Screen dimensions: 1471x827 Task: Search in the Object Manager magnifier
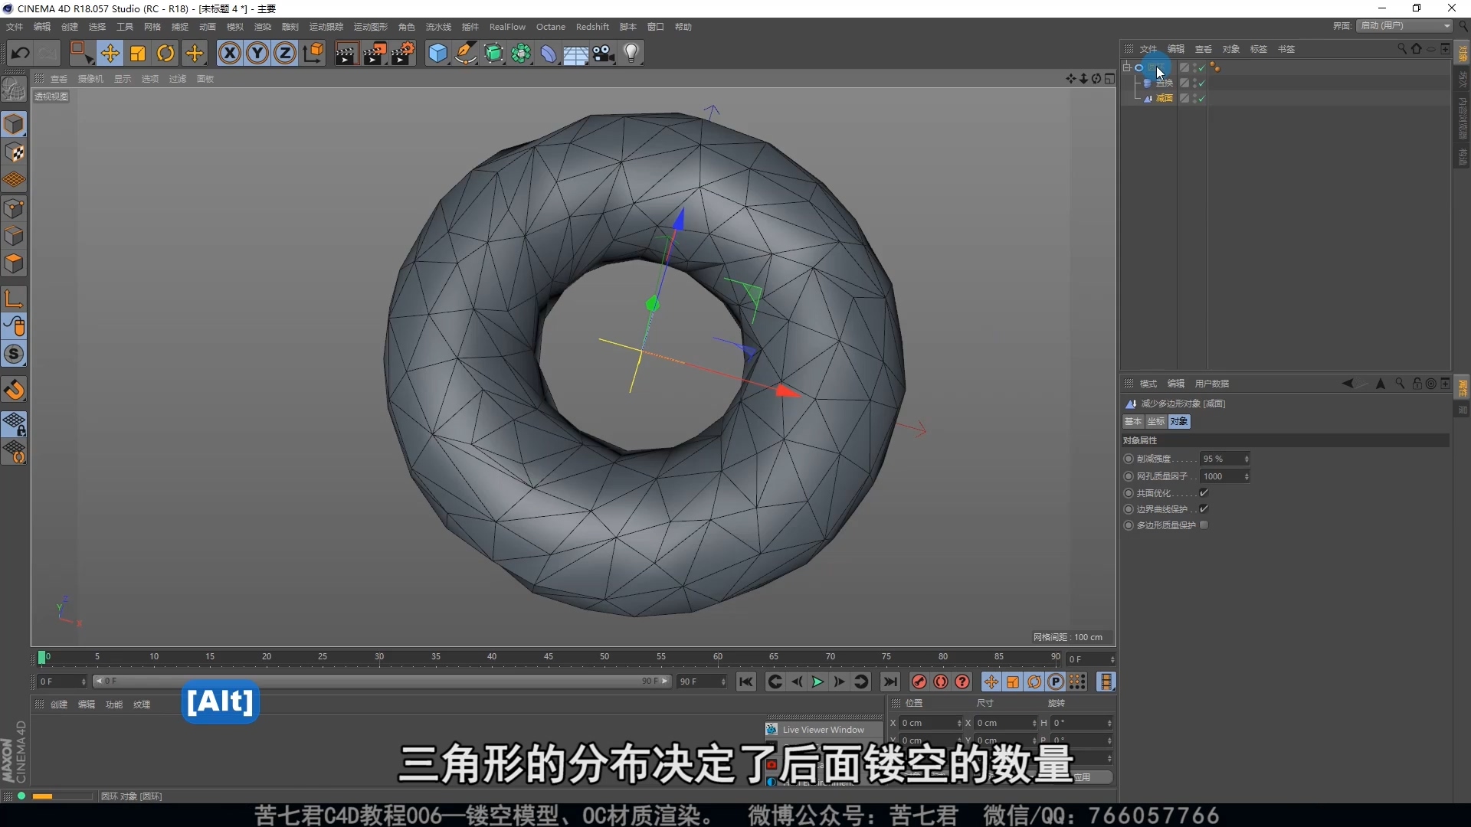[x=1401, y=49]
